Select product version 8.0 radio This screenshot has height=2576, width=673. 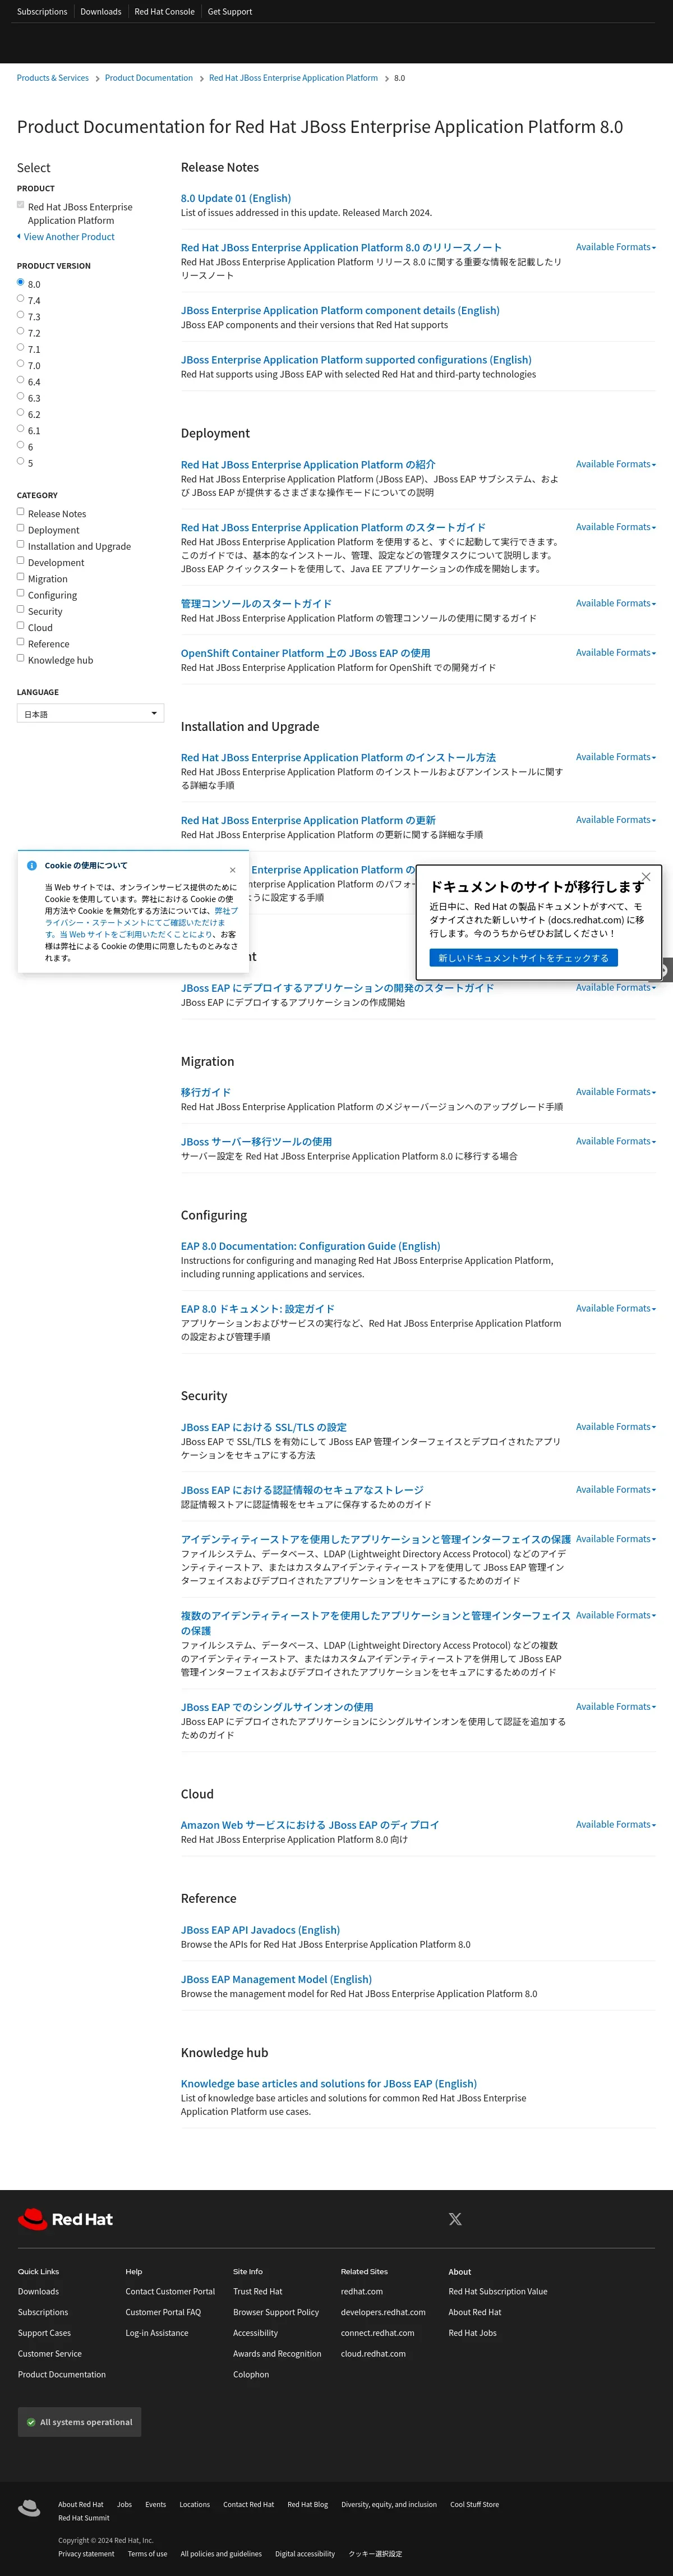click(20, 282)
